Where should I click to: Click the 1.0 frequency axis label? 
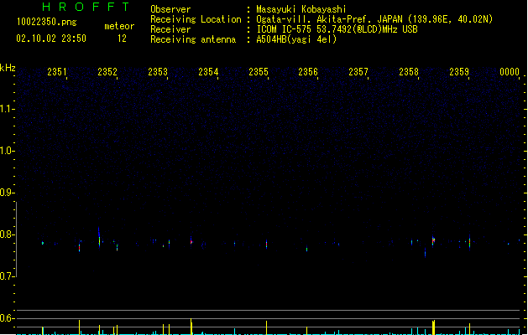(7, 151)
